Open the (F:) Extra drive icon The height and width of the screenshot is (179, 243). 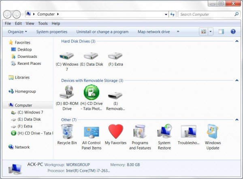(x=115, y=55)
